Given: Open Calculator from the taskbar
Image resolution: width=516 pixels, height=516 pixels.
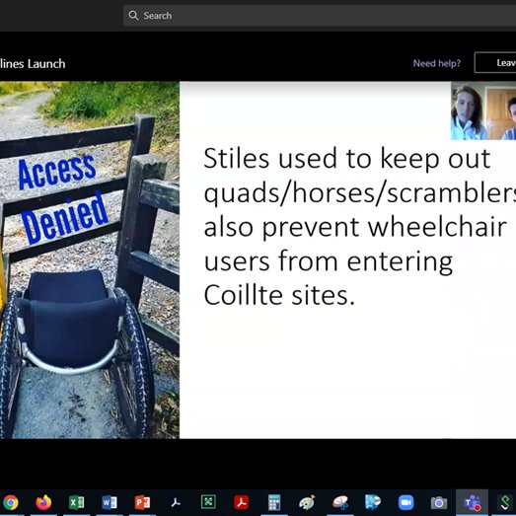Looking at the screenshot, I should click(x=274, y=502).
